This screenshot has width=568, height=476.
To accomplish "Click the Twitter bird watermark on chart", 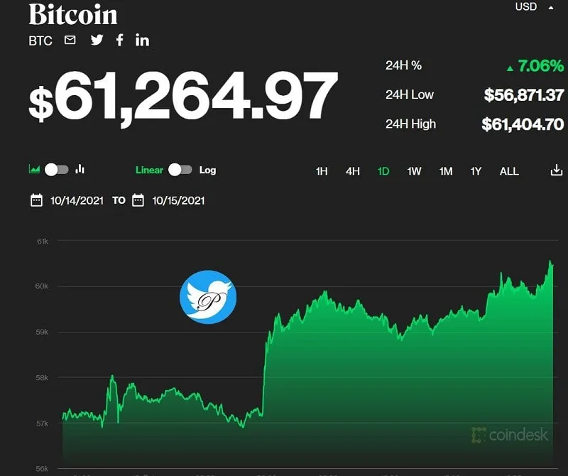I will (208, 297).
